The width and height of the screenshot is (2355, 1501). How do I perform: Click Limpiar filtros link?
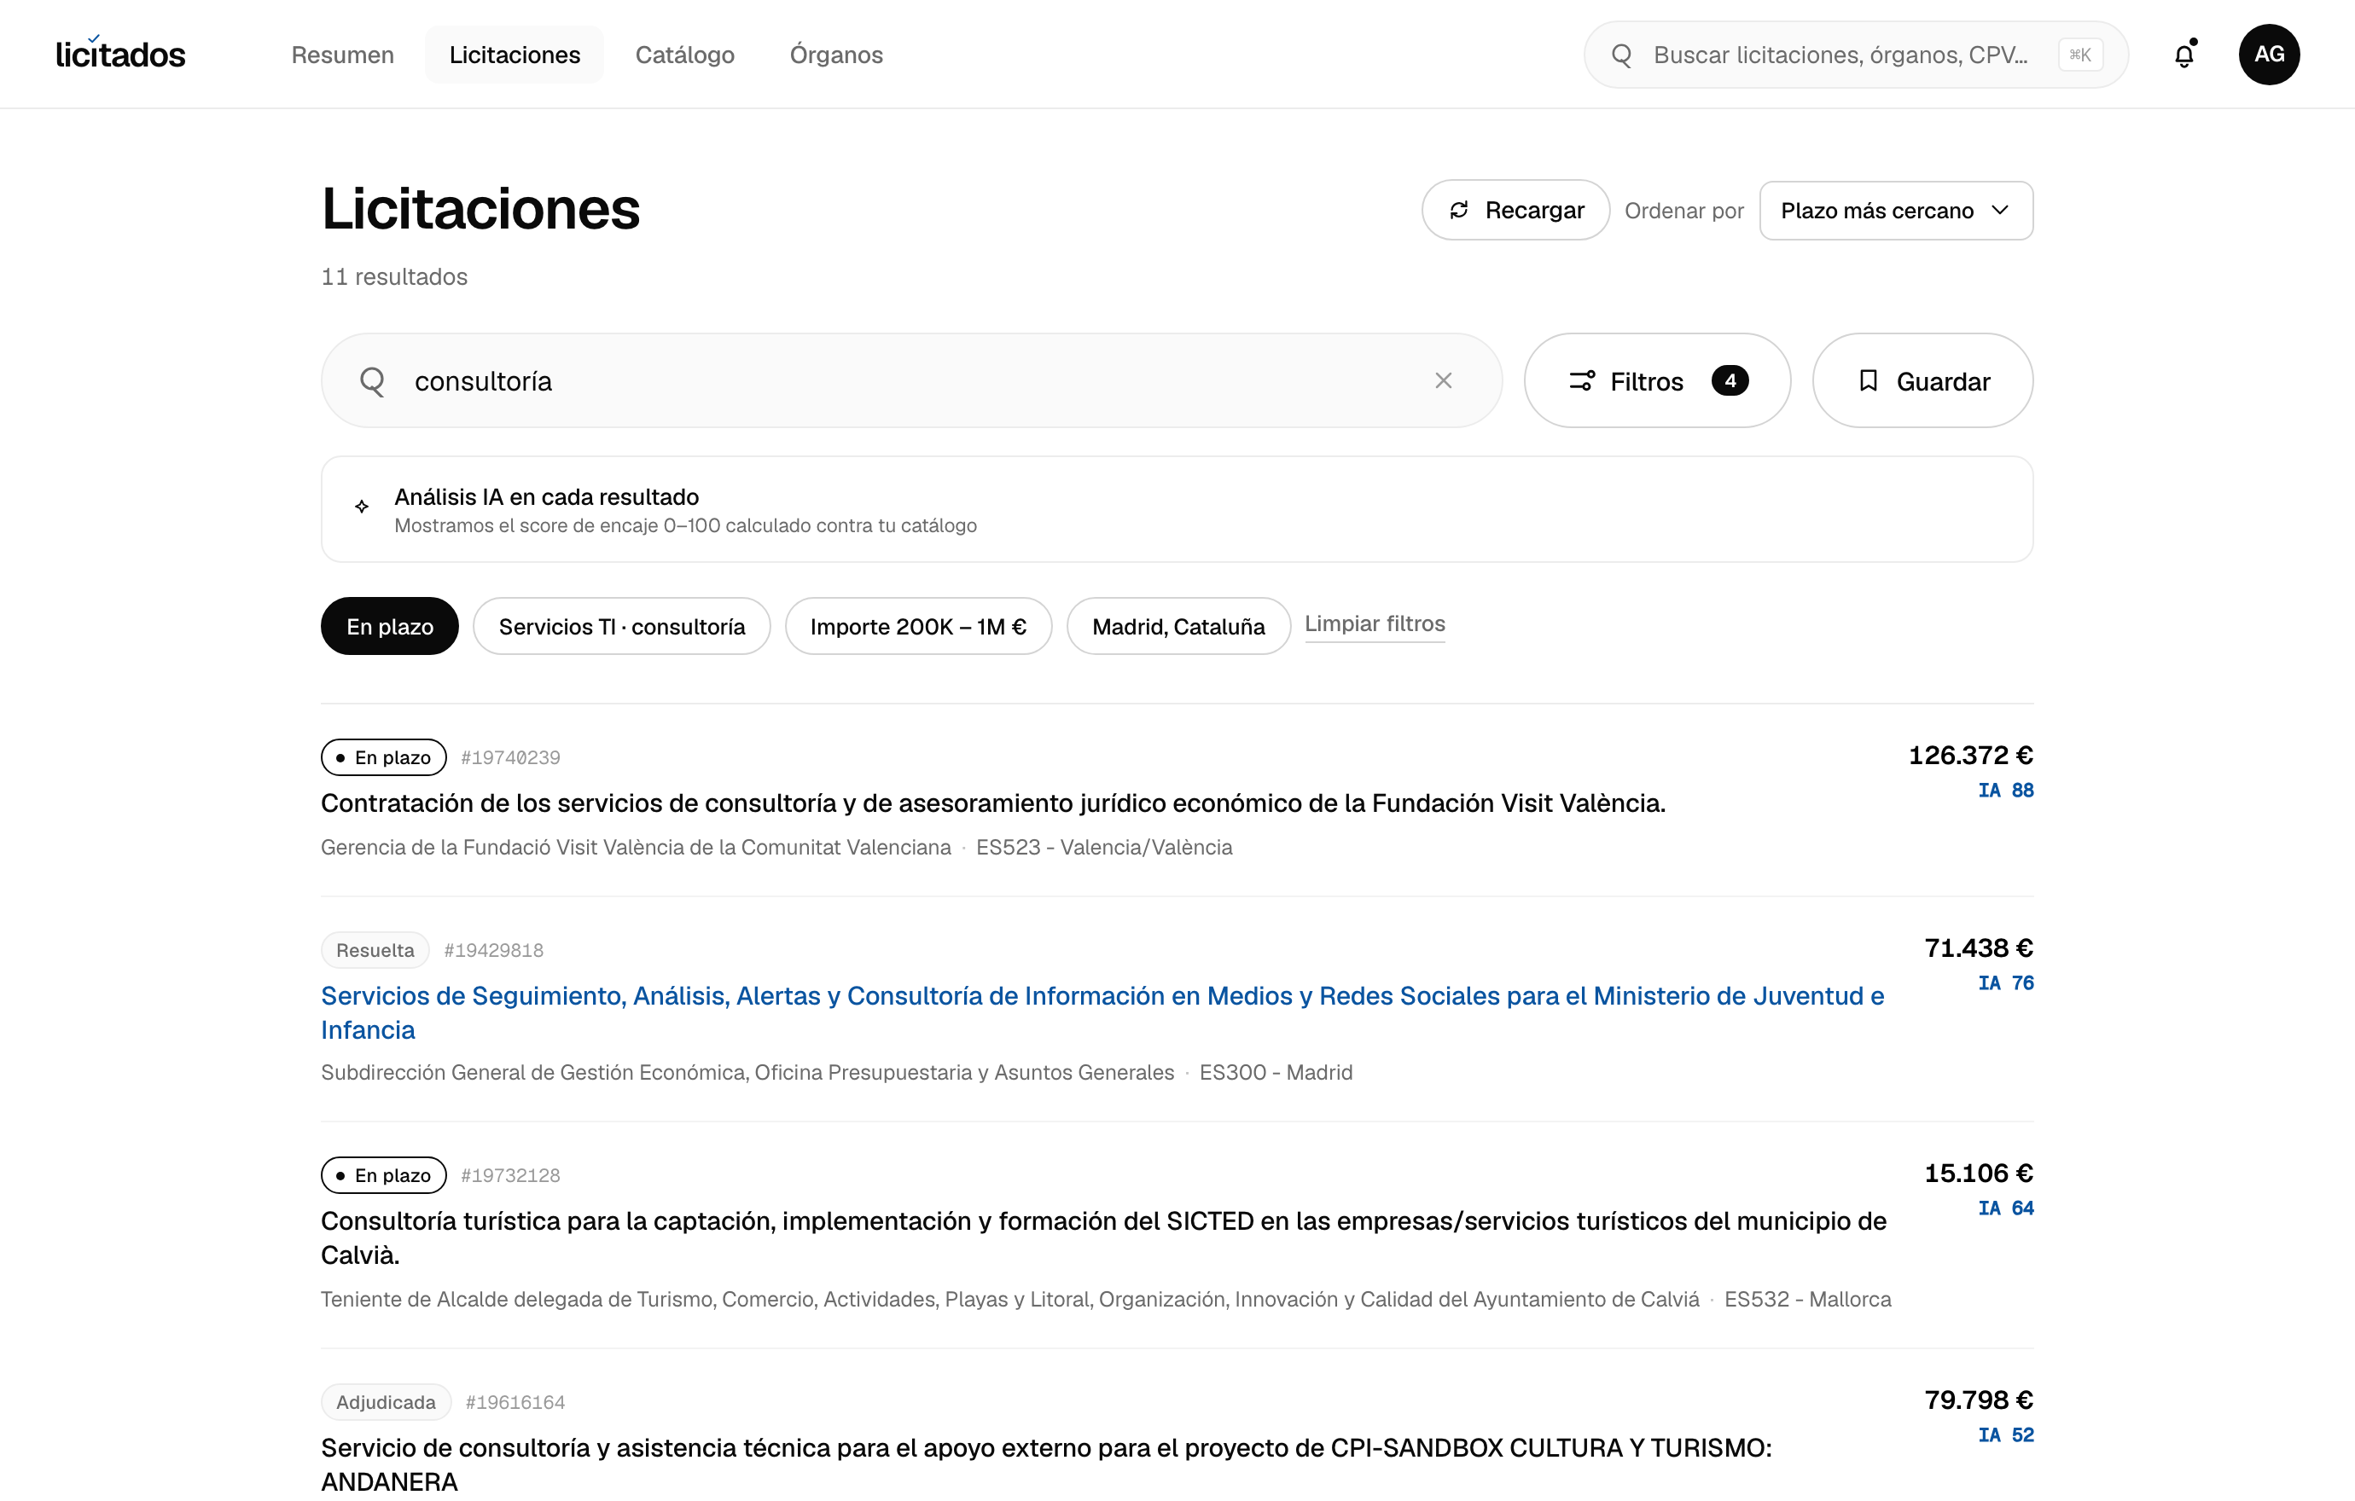(x=1375, y=623)
